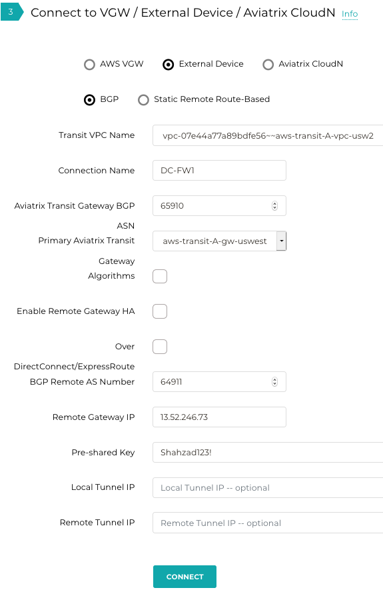The width and height of the screenshot is (383, 592).
Task: Edit the Connection Name field DC-FW1
Action: (x=219, y=170)
